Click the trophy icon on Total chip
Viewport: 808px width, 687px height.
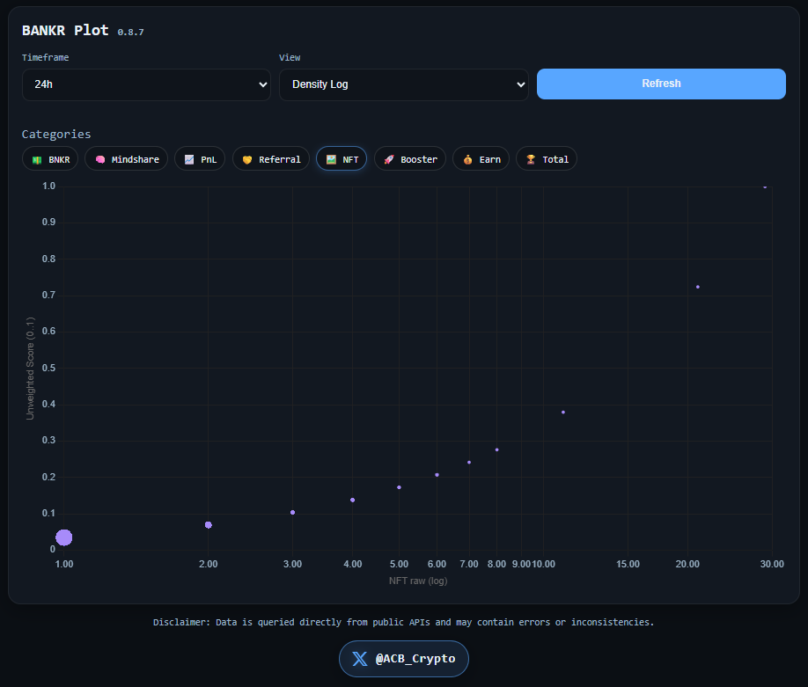531,159
